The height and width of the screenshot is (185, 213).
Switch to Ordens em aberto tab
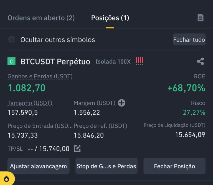click(41, 18)
